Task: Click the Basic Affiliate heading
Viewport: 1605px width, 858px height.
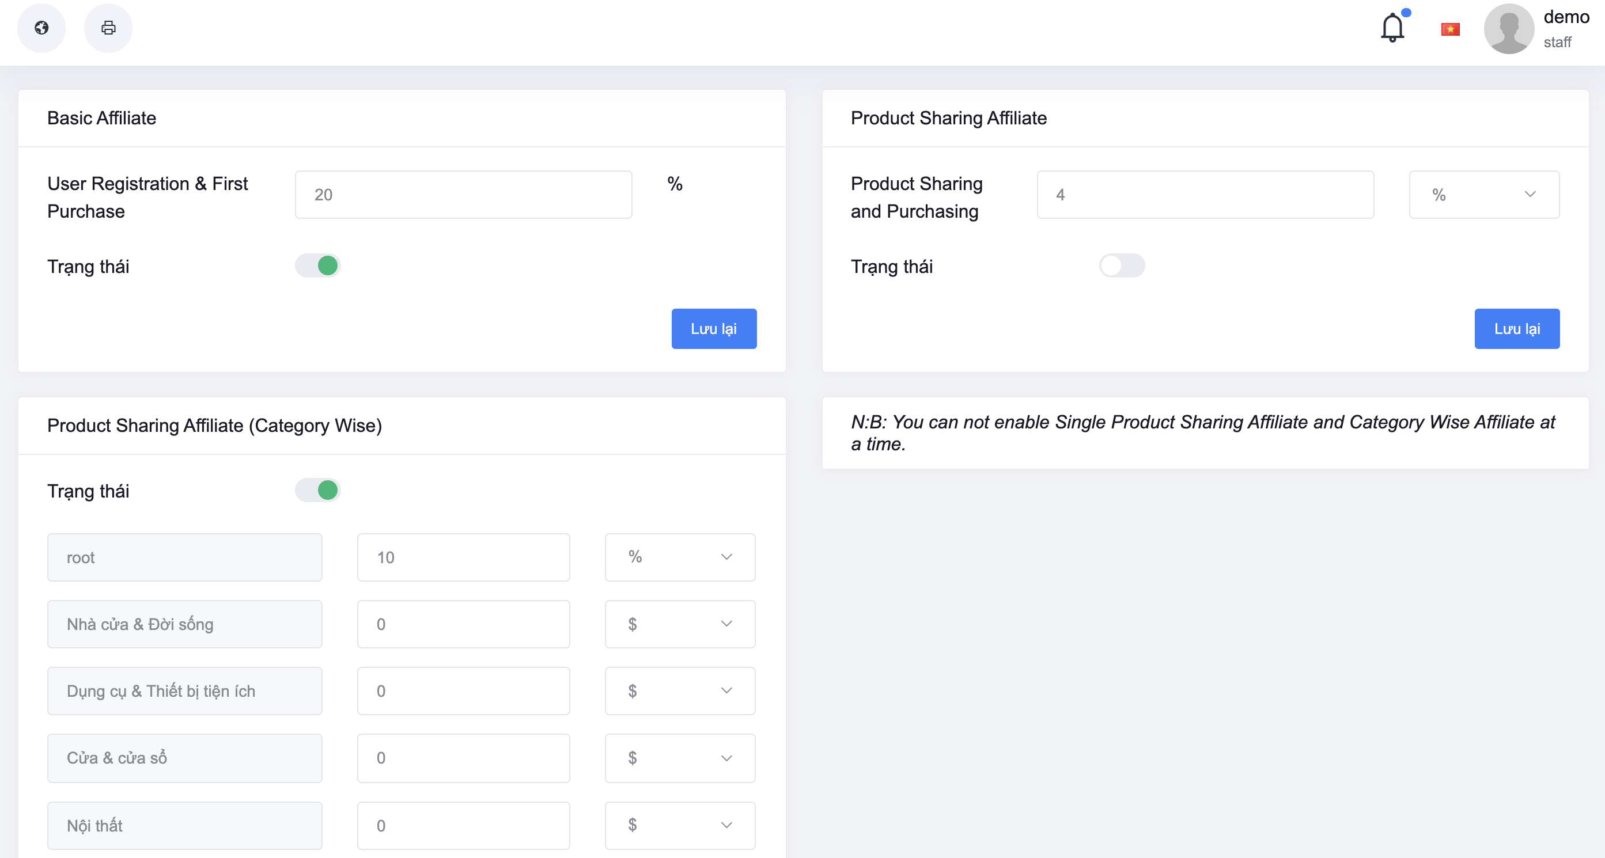Action: 101,117
